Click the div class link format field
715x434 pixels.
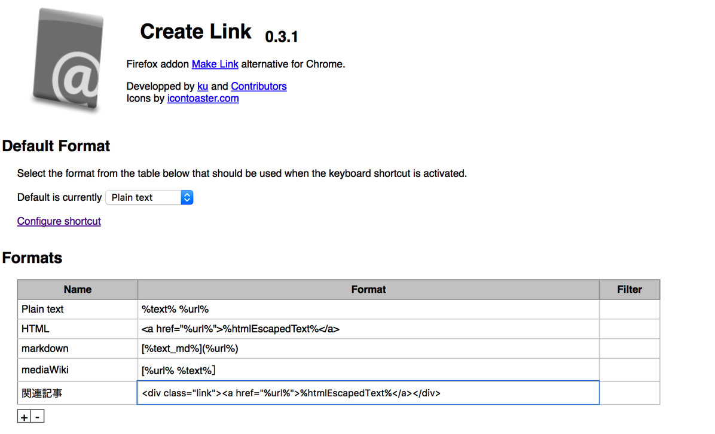(x=368, y=393)
